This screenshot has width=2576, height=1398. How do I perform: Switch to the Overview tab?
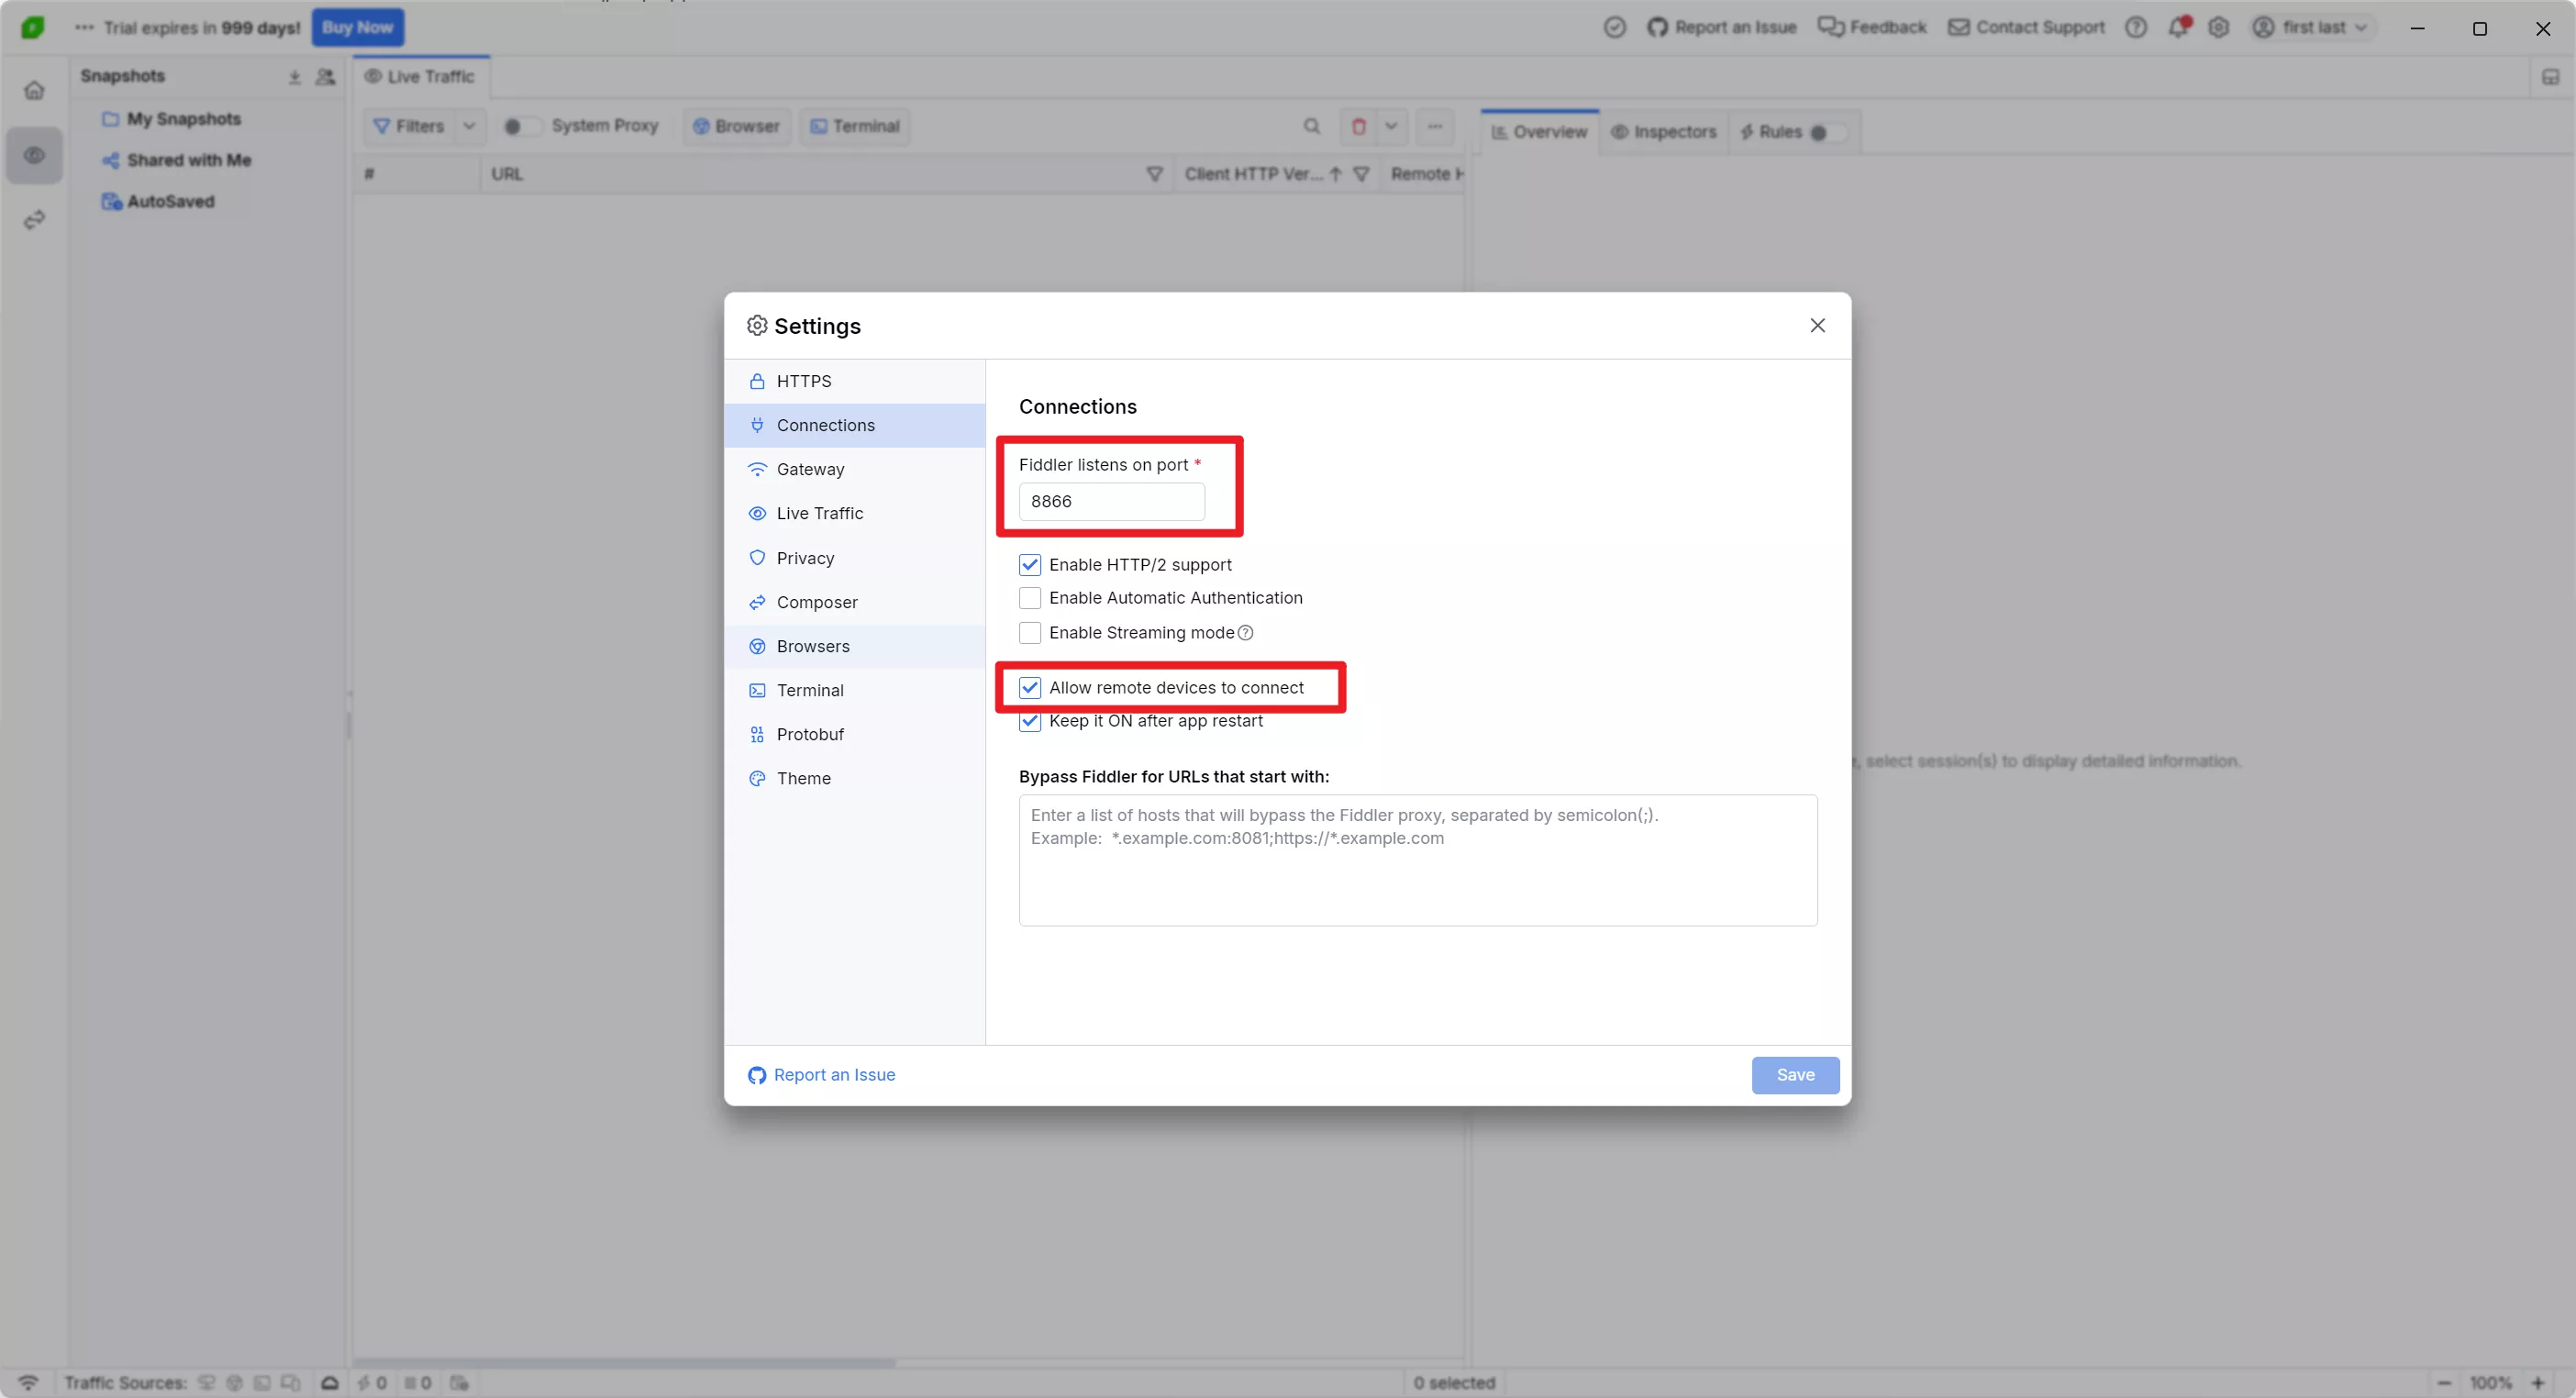click(x=1539, y=132)
